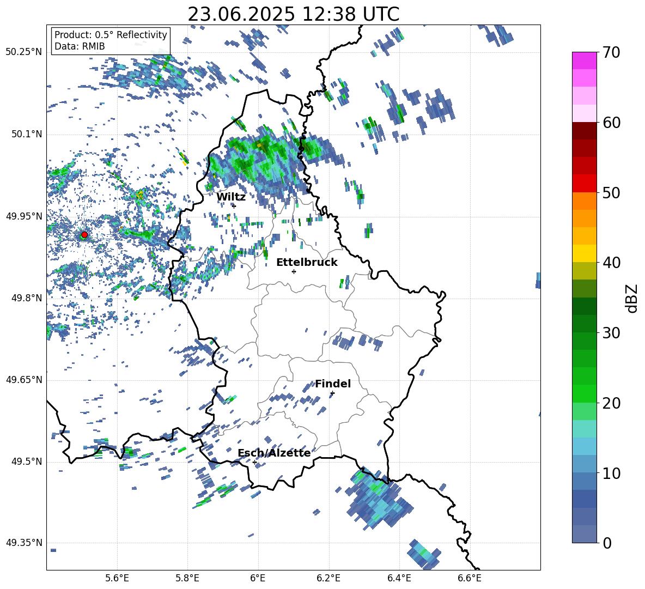Image resolution: width=645 pixels, height=589 pixels.
Task: Click the yellow colorbar segment above 40
Action: point(584,253)
